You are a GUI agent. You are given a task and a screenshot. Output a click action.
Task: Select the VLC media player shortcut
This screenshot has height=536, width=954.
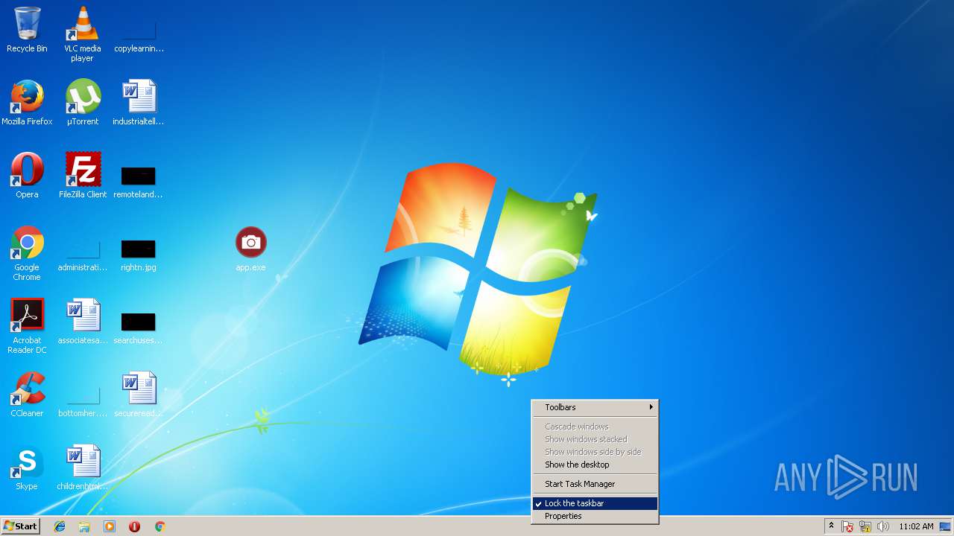[82, 33]
